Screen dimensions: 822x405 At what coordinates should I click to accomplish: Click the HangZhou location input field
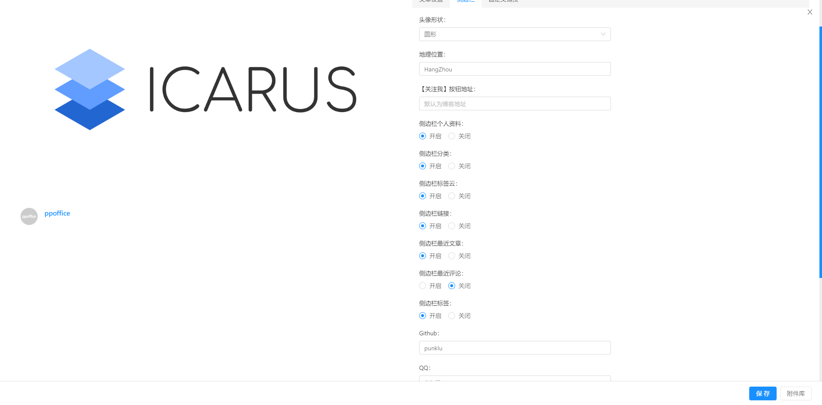click(x=514, y=69)
